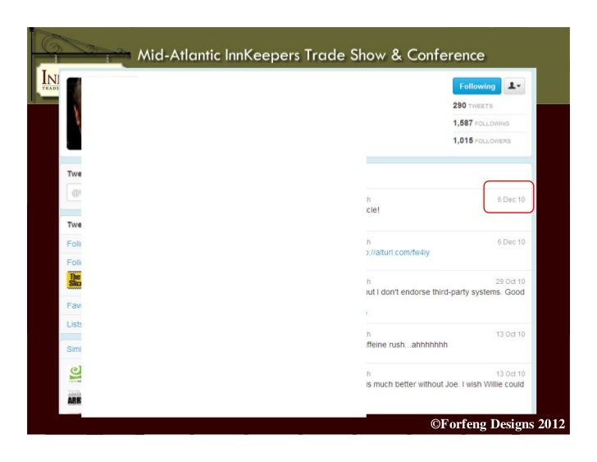View the 290 Tweets count

472,106
